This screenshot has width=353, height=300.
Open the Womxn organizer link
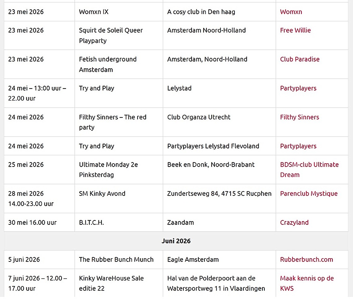[291, 12]
